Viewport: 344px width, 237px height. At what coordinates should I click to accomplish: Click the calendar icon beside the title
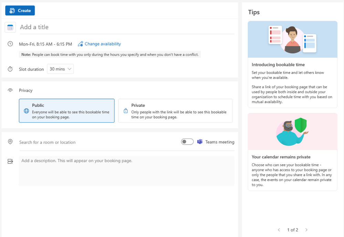point(10,27)
